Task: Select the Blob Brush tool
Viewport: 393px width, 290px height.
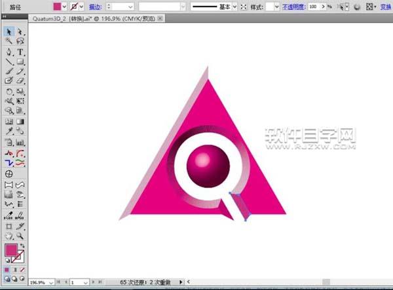Action: pos(9,81)
